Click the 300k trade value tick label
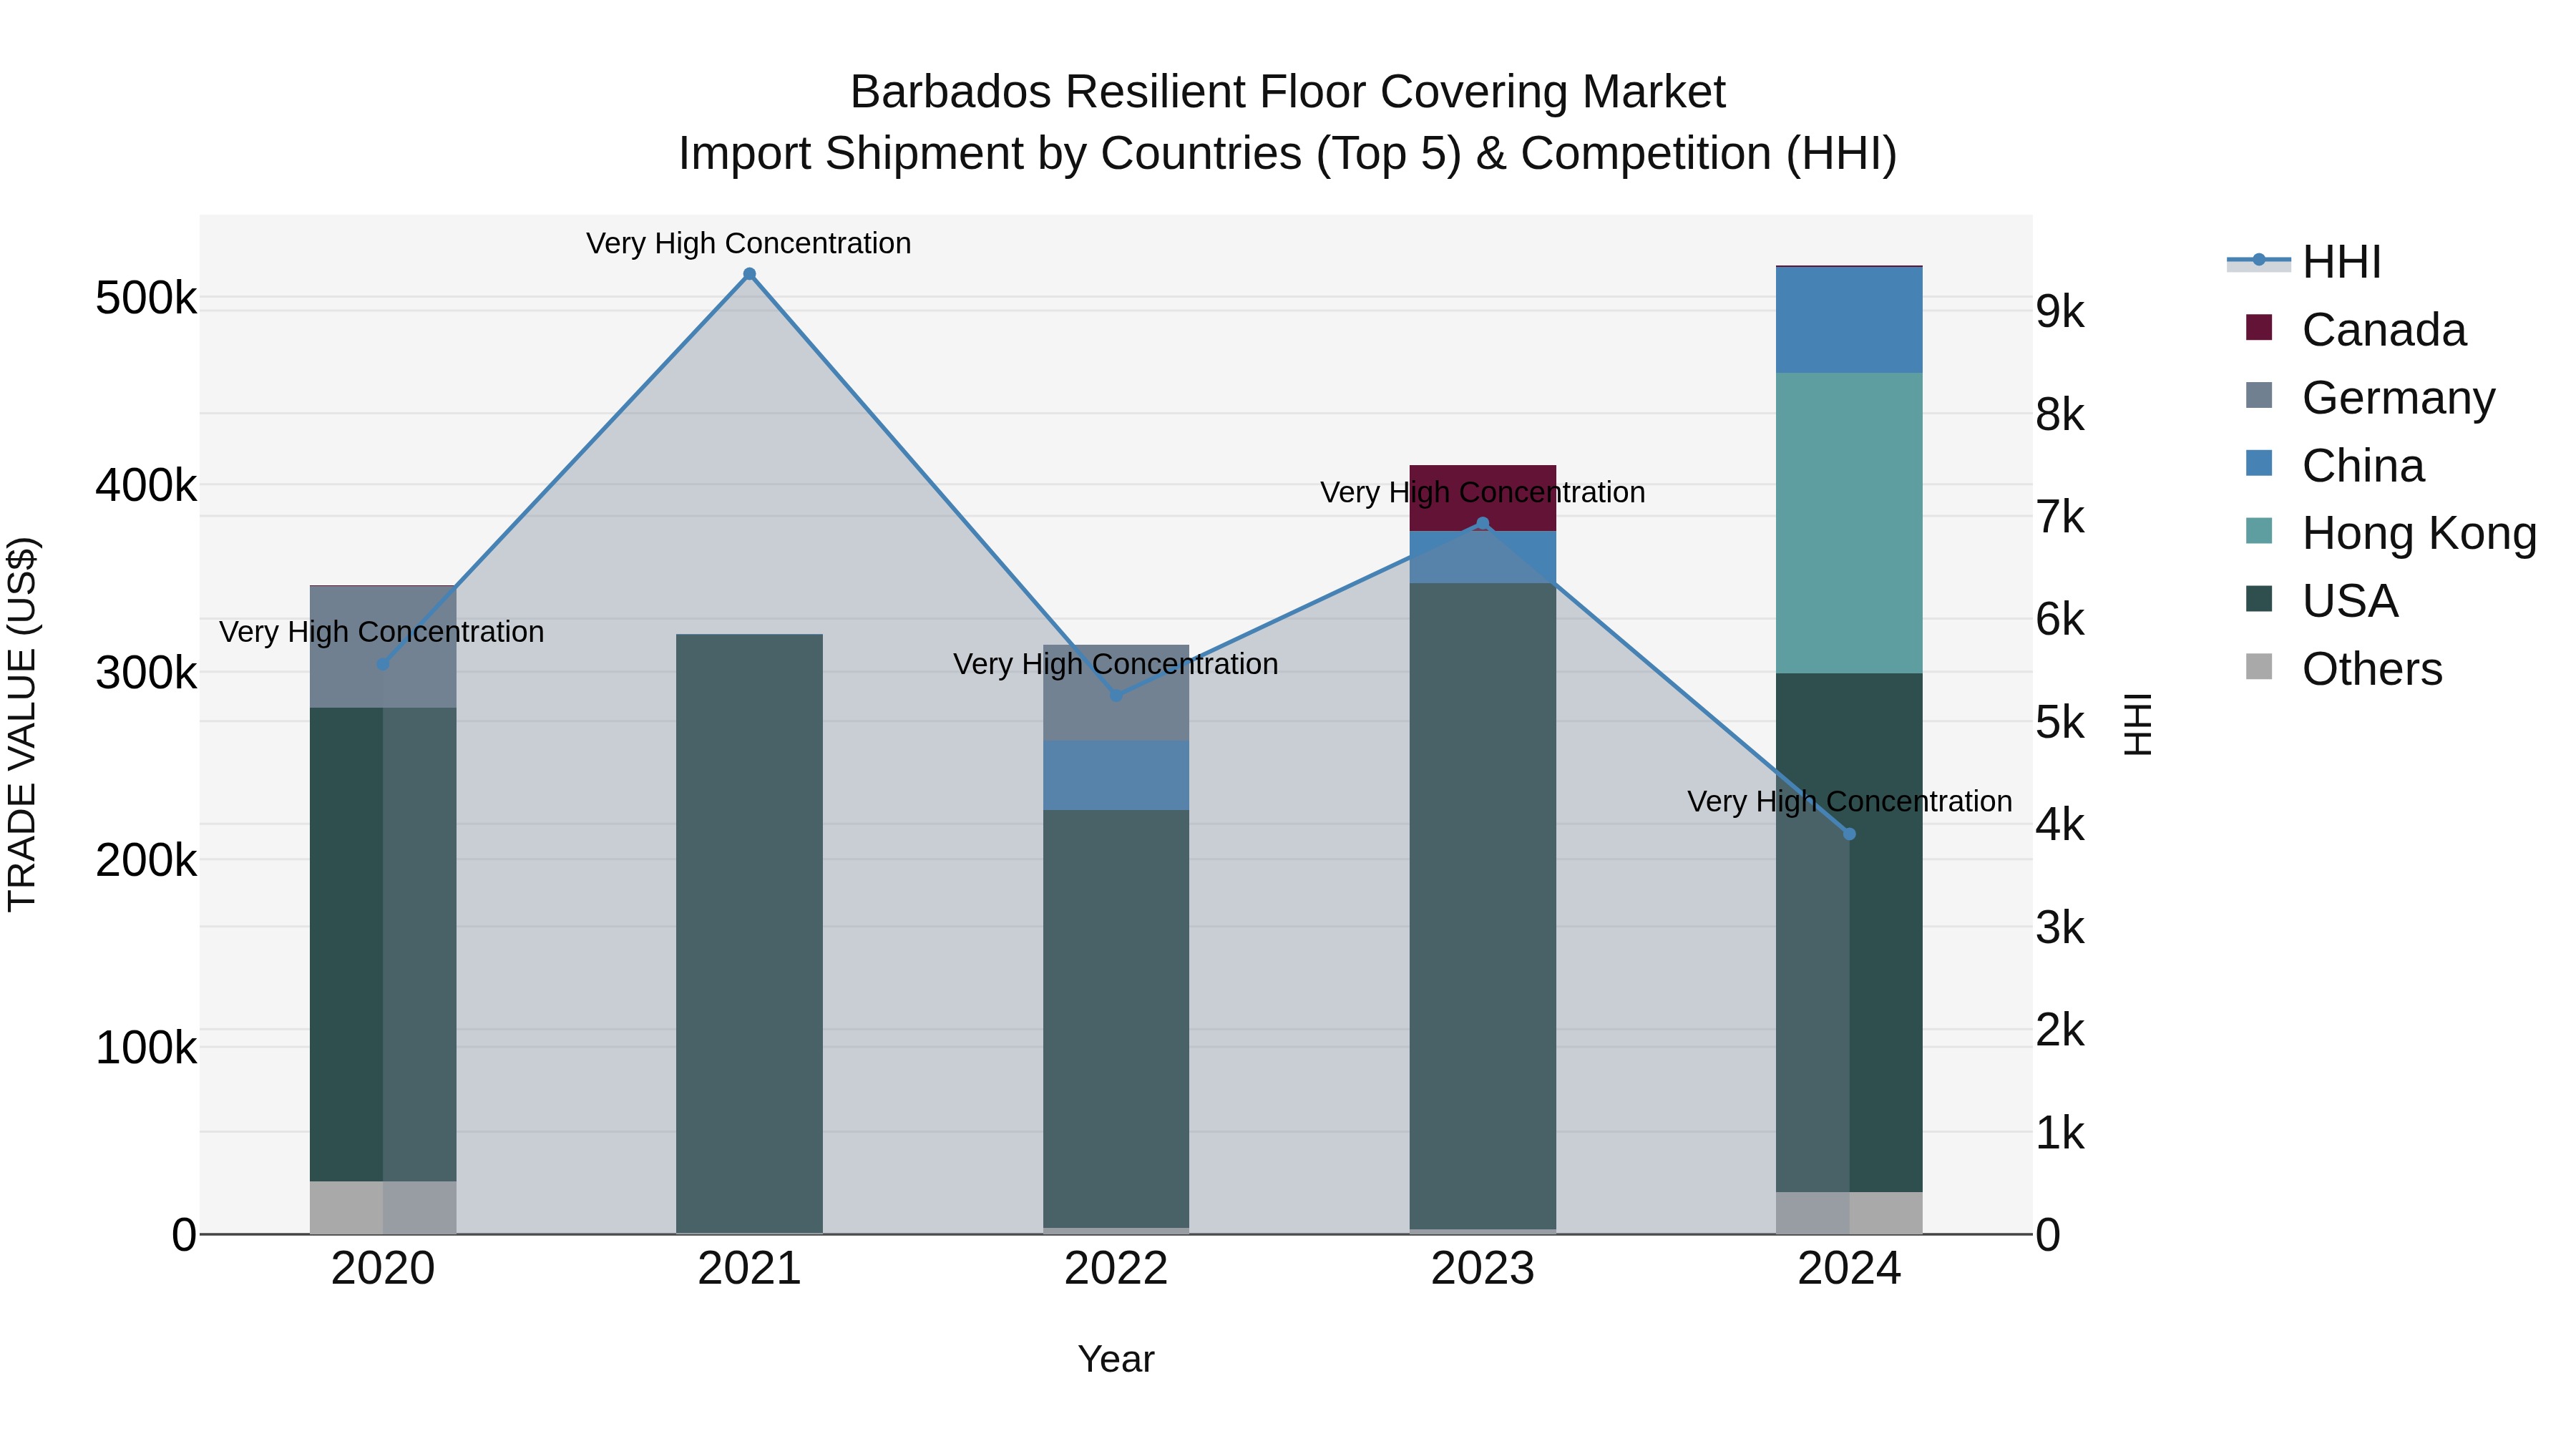 click(x=146, y=673)
